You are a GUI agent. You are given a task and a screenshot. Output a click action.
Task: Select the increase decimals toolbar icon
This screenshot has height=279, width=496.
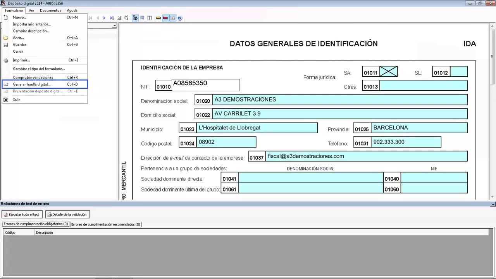coord(120,18)
